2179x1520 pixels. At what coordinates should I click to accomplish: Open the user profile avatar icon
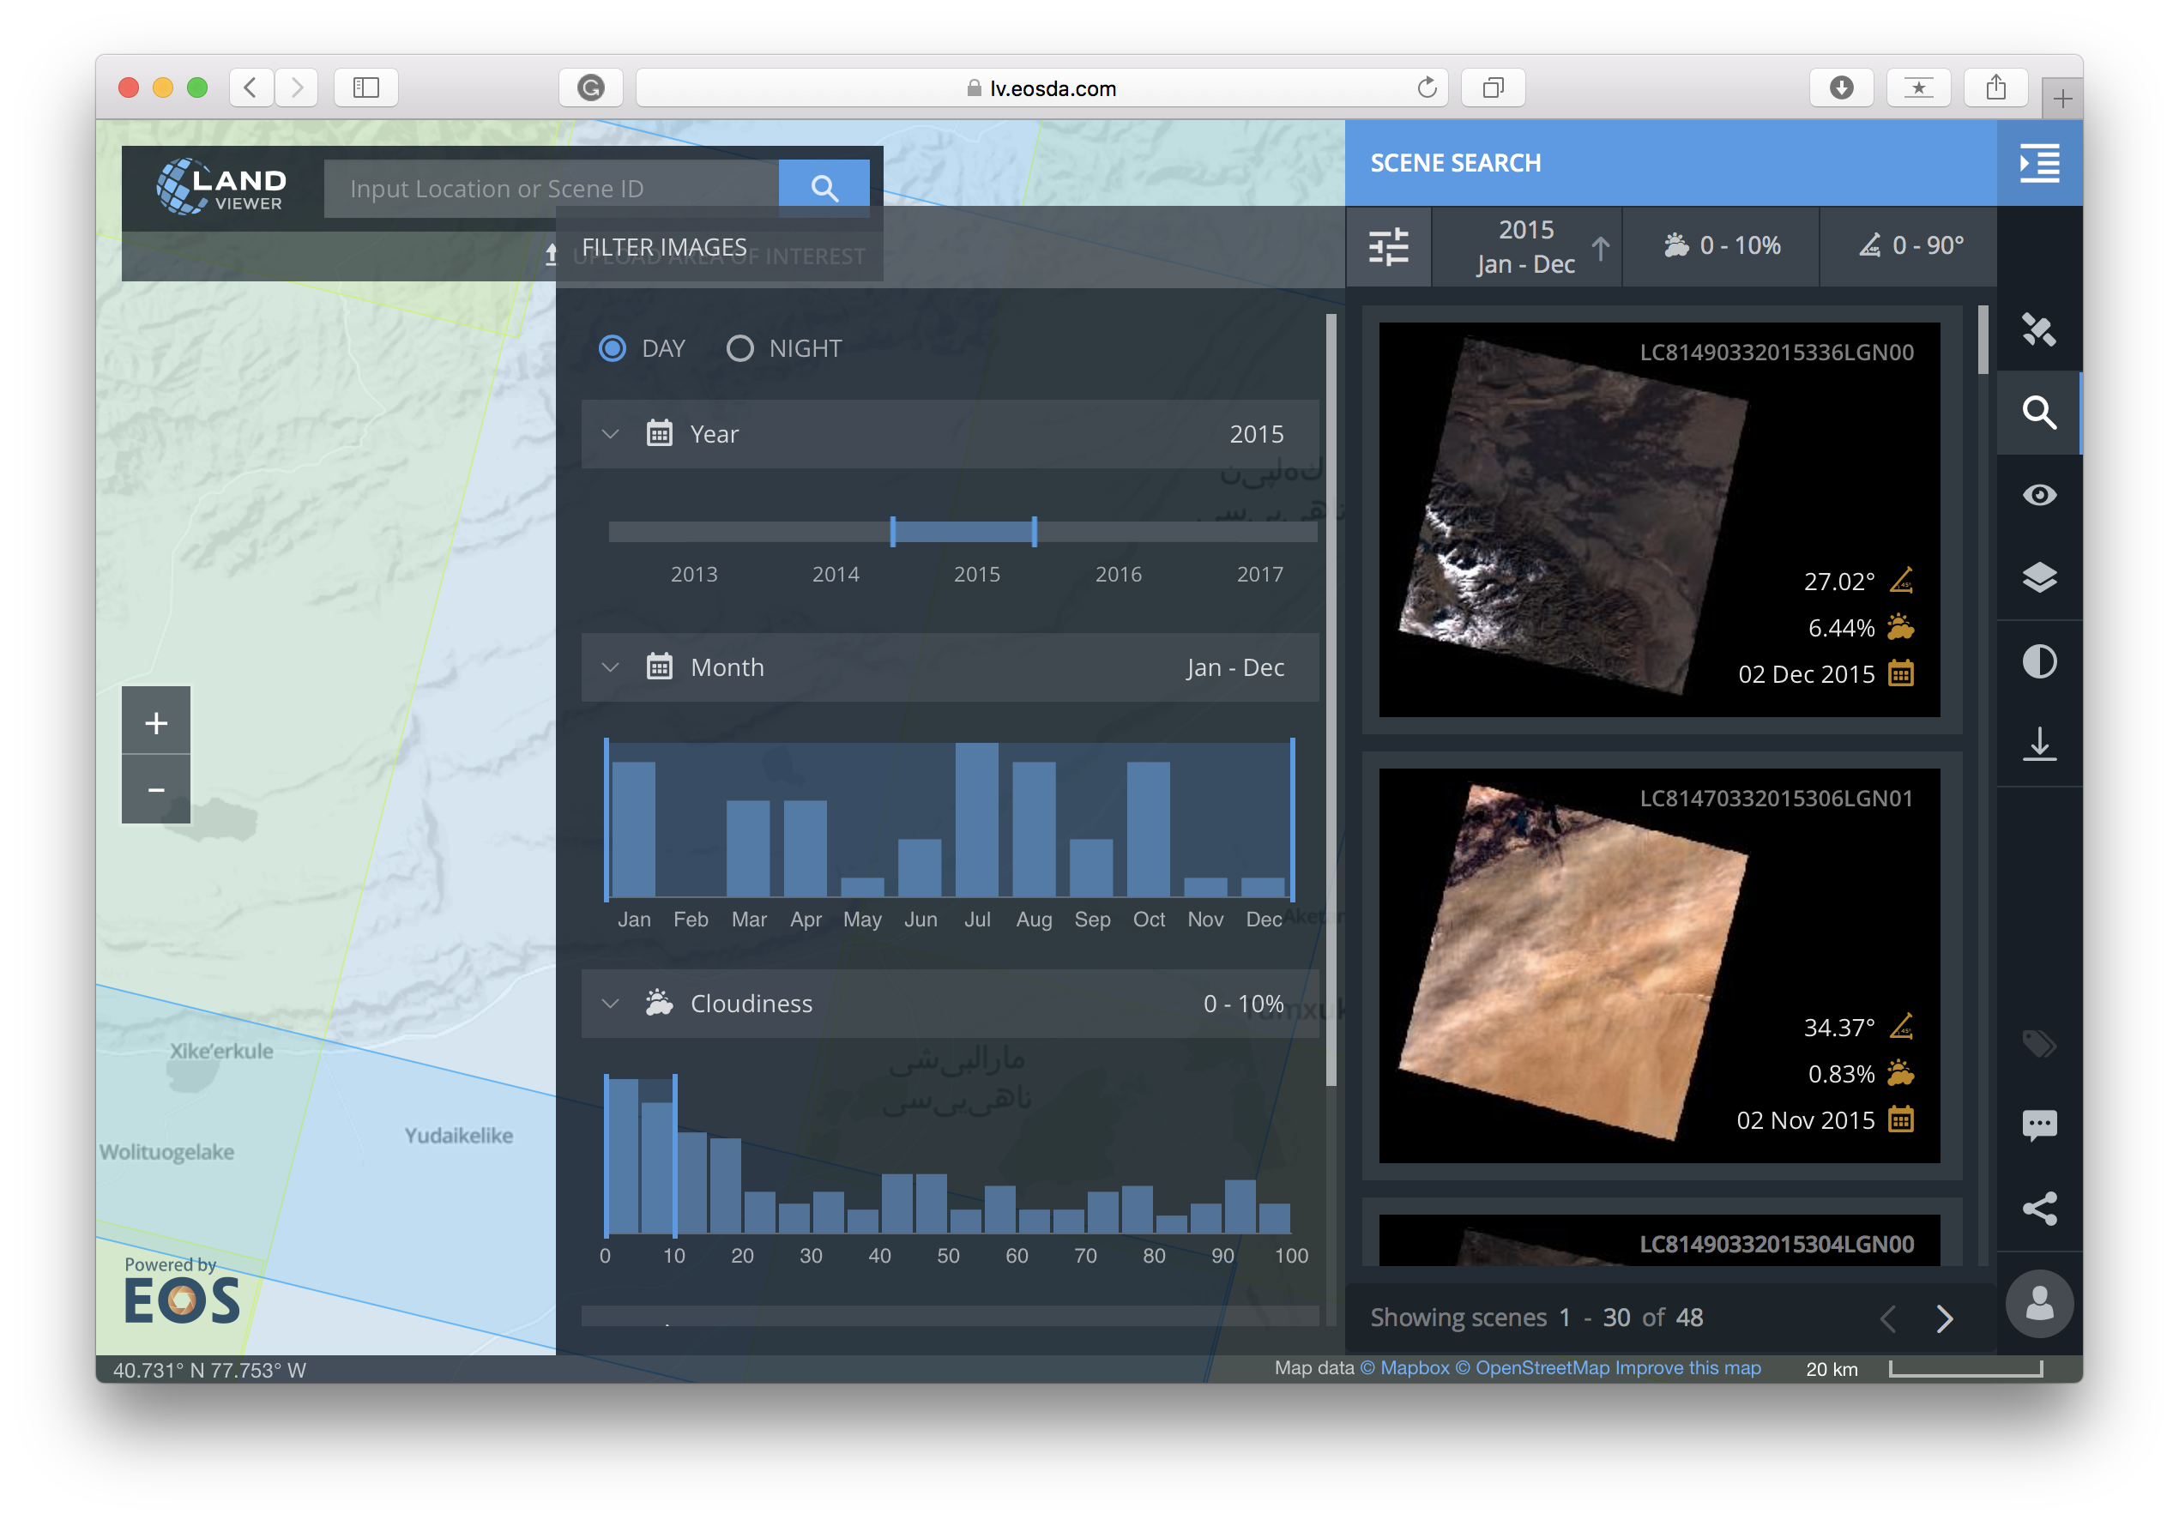click(2038, 1304)
